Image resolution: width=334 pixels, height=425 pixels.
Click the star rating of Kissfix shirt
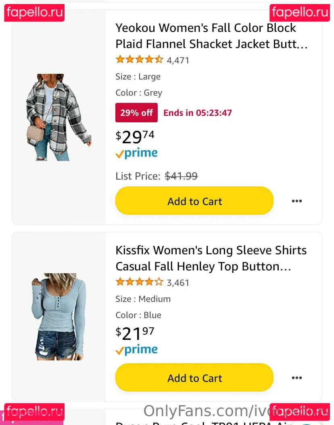(x=139, y=282)
